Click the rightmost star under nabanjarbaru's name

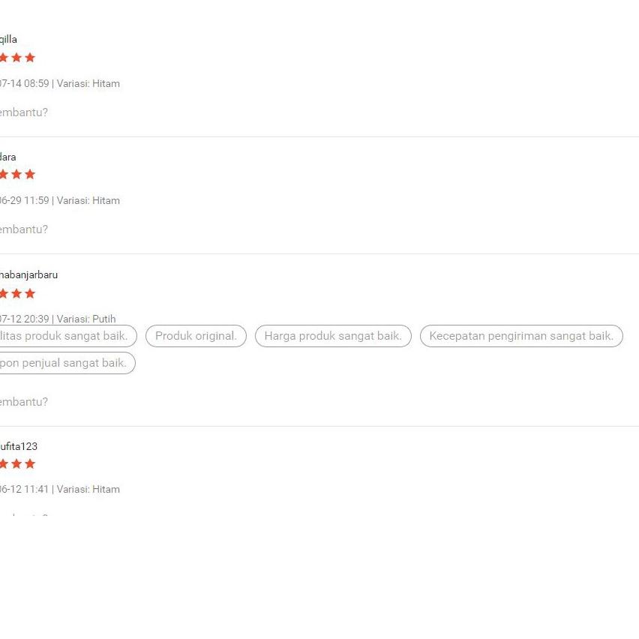coord(30,293)
